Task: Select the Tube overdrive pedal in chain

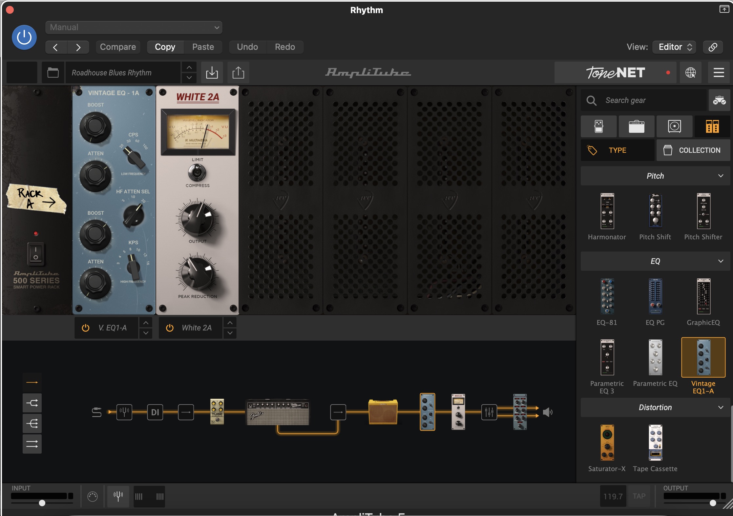Action: click(x=217, y=412)
